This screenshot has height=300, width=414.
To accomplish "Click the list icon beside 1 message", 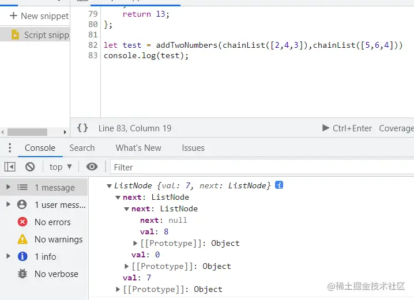I will click(22, 188).
